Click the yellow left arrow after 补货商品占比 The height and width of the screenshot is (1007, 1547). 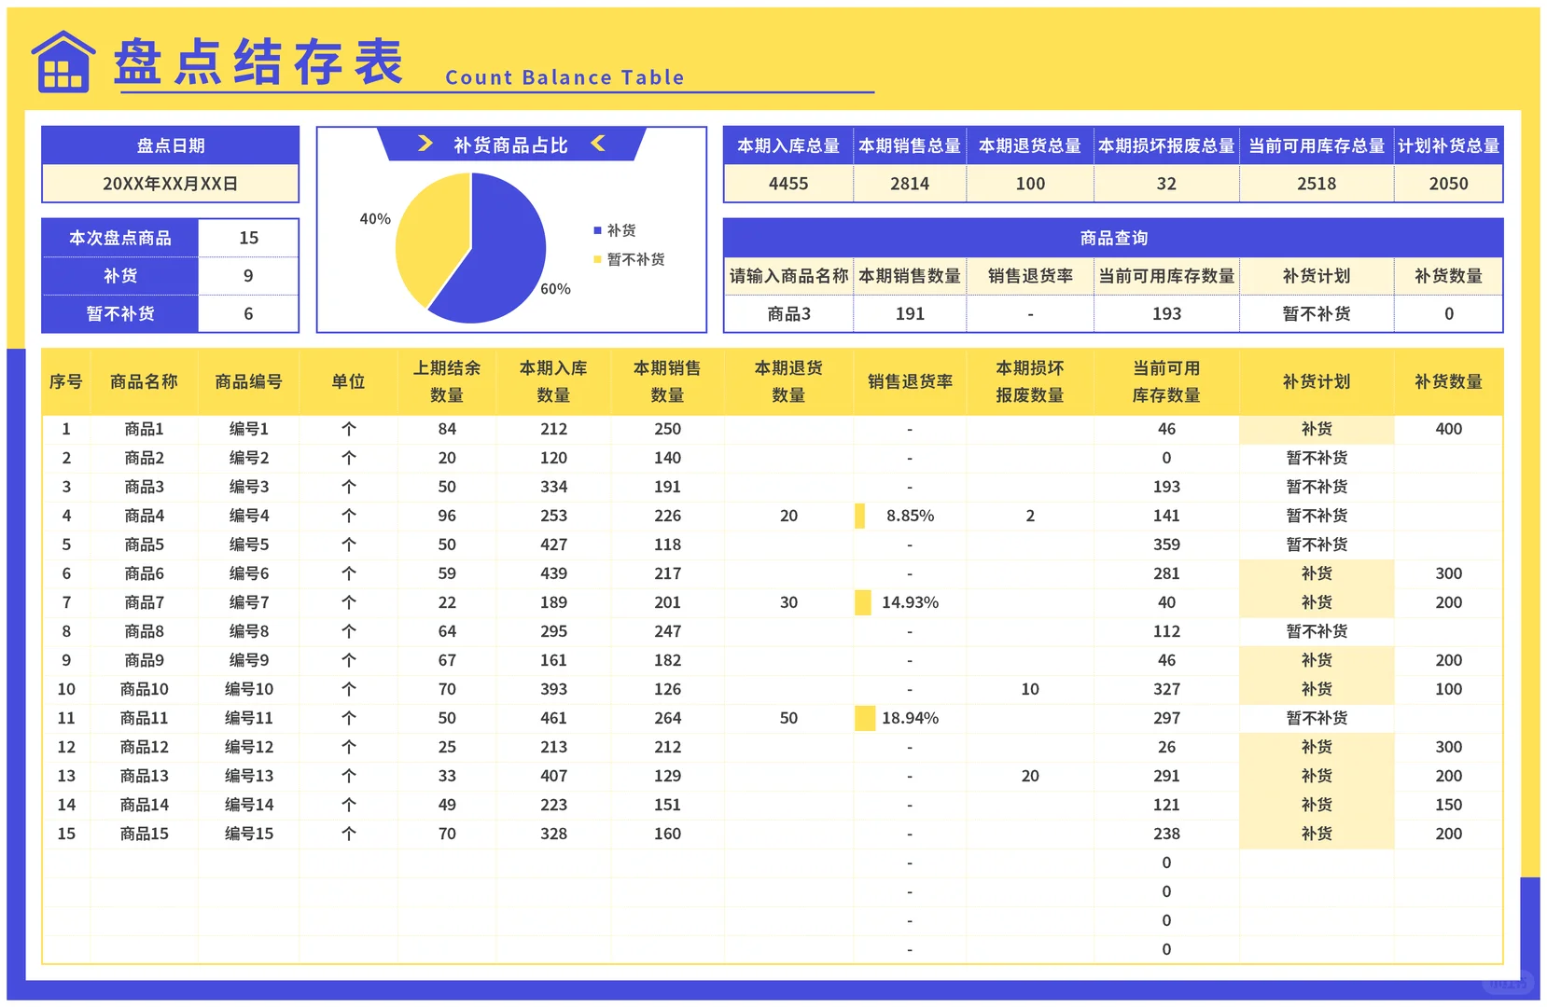click(x=597, y=144)
